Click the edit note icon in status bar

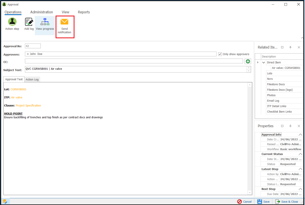(5, 202)
